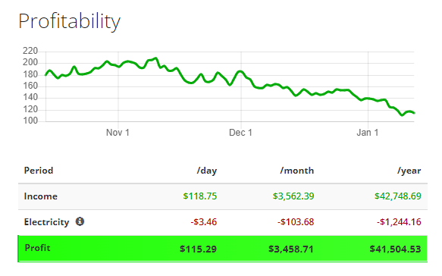The height and width of the screenshot is (276, 442).
Task: Click the yearly electricity cost -$1,244.16
Action: pos(399,222)
